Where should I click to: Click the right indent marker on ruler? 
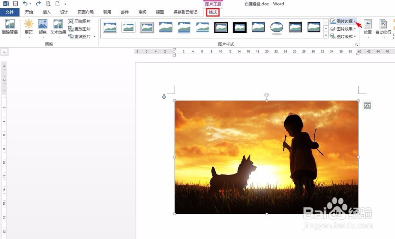click(358, 53)
